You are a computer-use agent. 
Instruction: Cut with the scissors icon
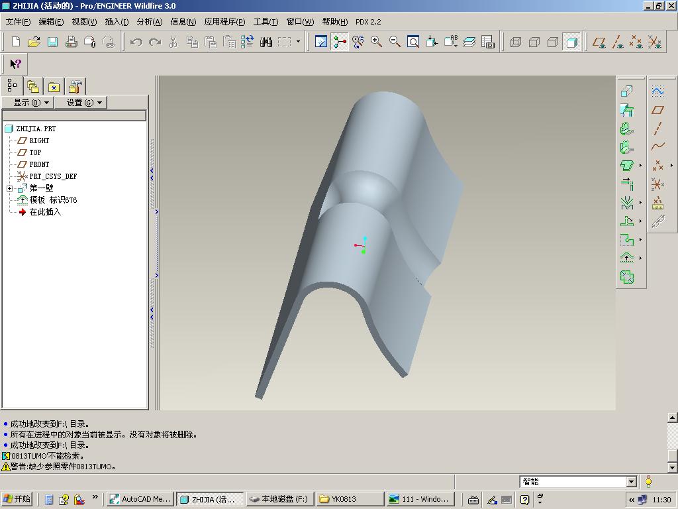pos(173,42)
